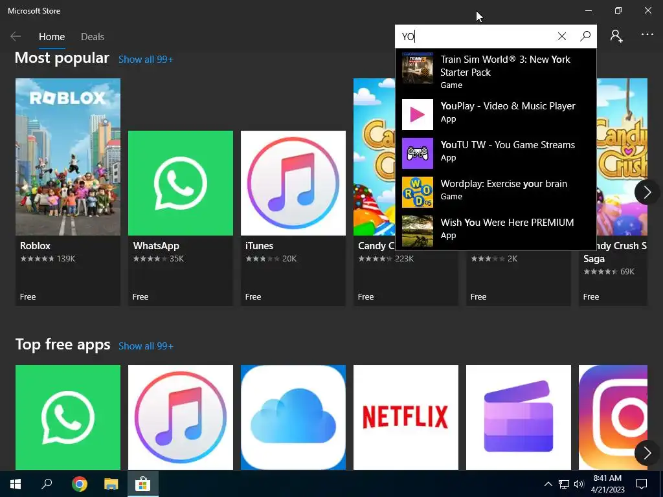Open the Candy Crush Saga tile with 69K ratings
The image size is (663, 497).
tap(622, 192)
